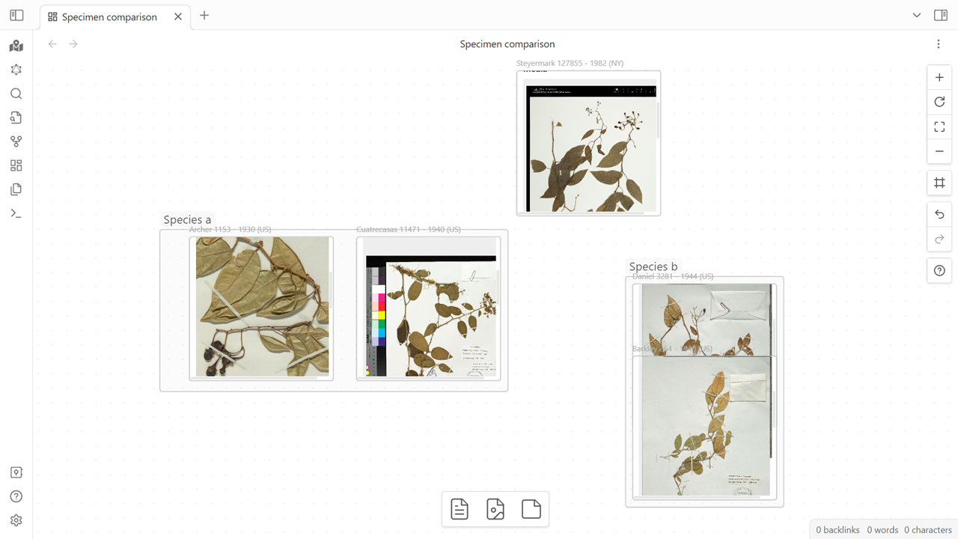Add media file to the canvas
The height and width of the screenshot is (539, 958).
coord(495,509)
